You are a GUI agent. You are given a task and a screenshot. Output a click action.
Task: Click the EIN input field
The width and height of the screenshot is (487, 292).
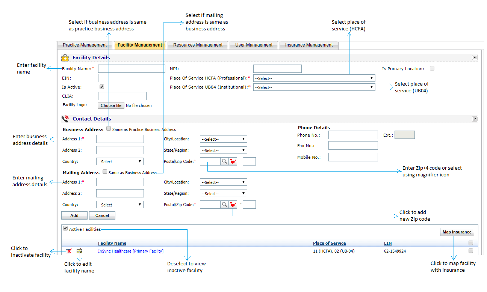[130, 78]
